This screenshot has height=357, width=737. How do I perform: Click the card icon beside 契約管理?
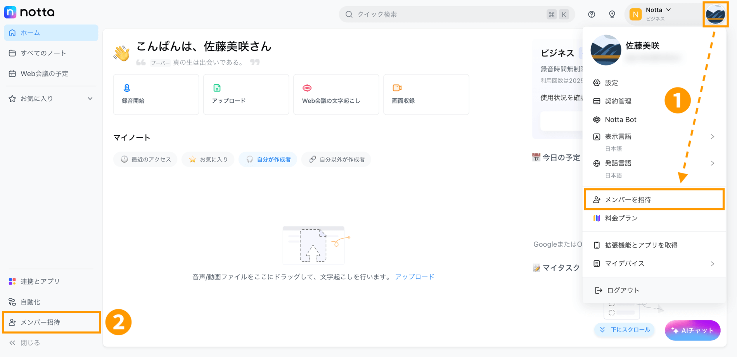(x=597, y=101)
